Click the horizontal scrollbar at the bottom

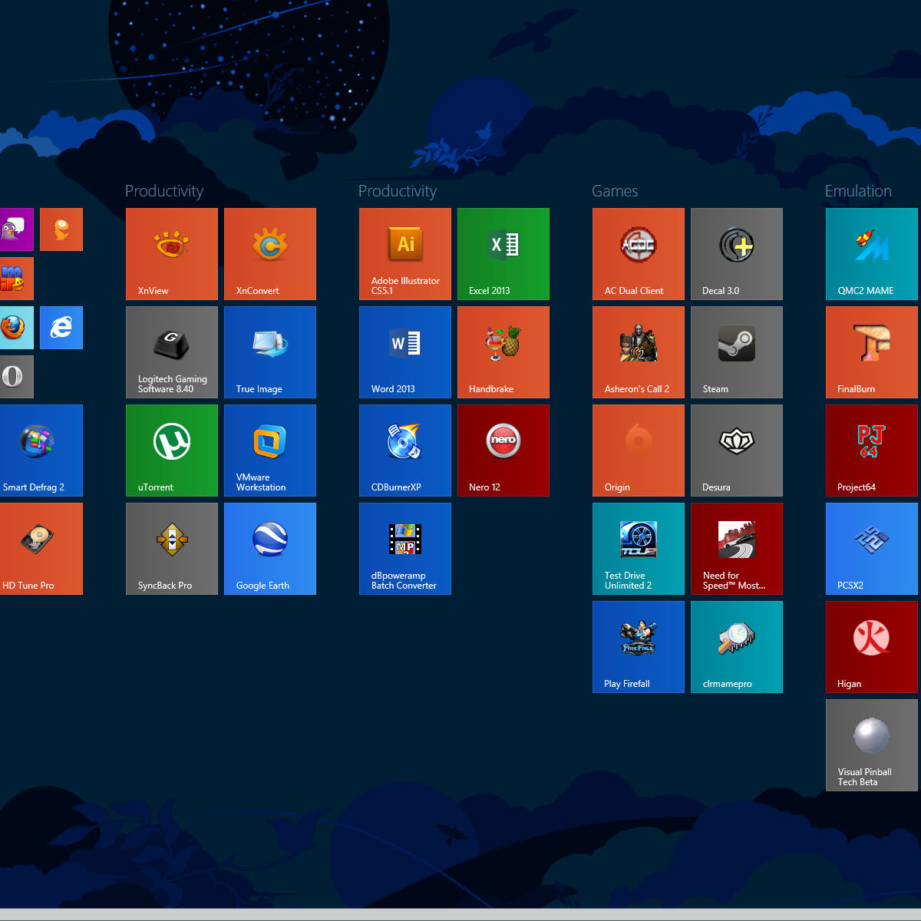[460, 915]
